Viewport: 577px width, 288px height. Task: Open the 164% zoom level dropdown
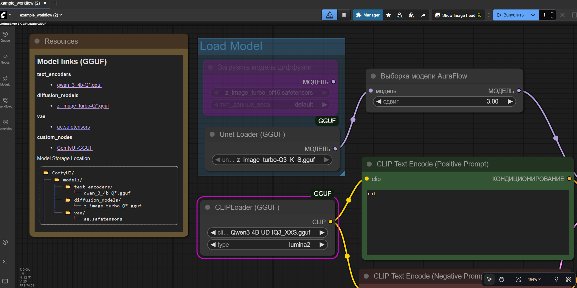tap(534, 279)
